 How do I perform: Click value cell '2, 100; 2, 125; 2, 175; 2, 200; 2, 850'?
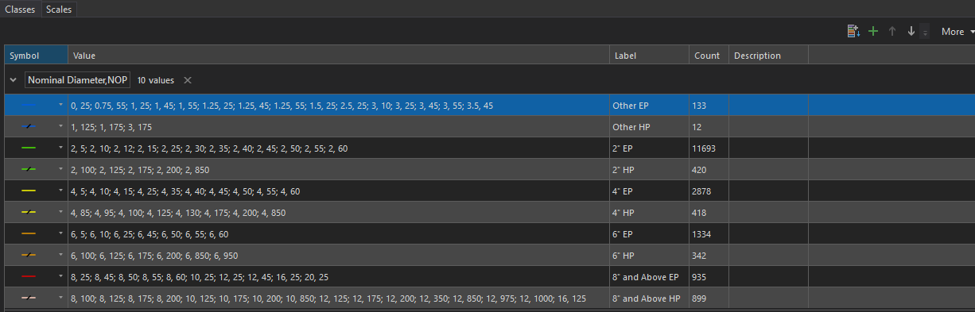pyautogui.click(x=339, y=169)
